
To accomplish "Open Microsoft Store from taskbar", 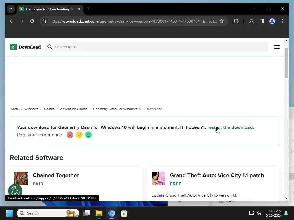I will [124, 213].
